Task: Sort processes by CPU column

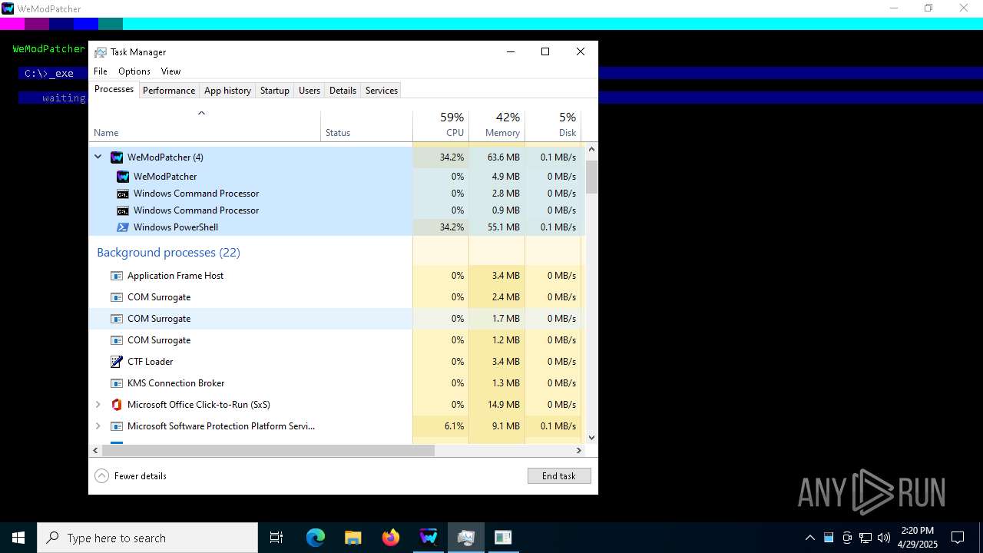Action: pyautogui.click(x=441, y=126)
